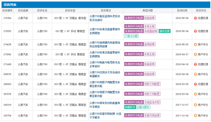Open the 电瓶亏电导致无法正常启动 complaint link
This screenshot has height=122, width=211.
pos(104,64)
